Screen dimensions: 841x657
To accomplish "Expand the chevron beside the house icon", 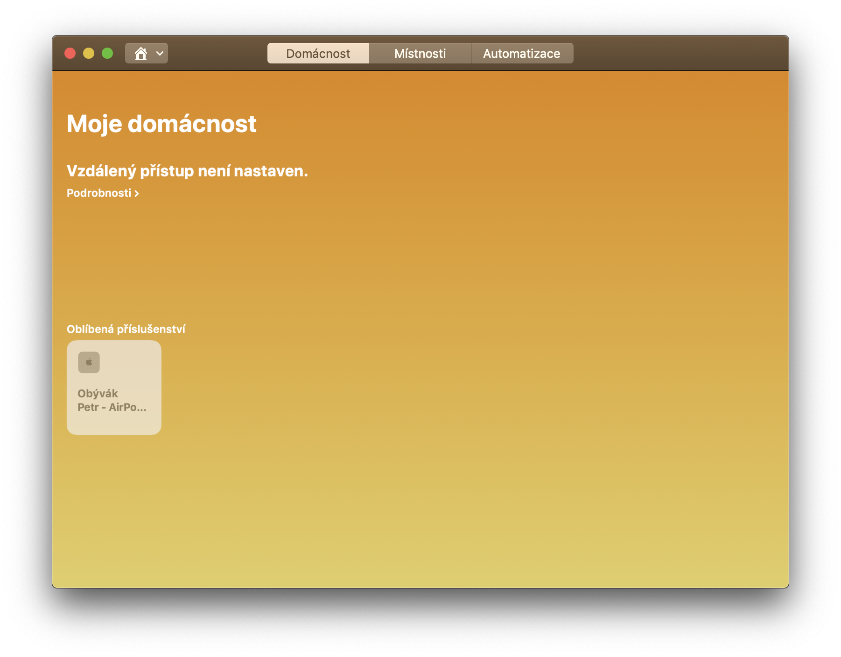I will pos(160,54).
